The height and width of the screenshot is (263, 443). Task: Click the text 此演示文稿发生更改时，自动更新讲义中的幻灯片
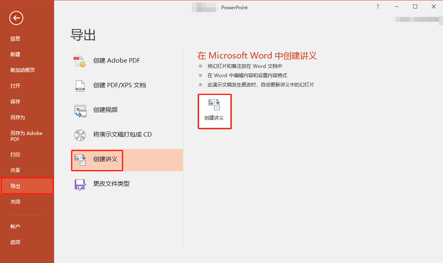(x=261, y=85)
